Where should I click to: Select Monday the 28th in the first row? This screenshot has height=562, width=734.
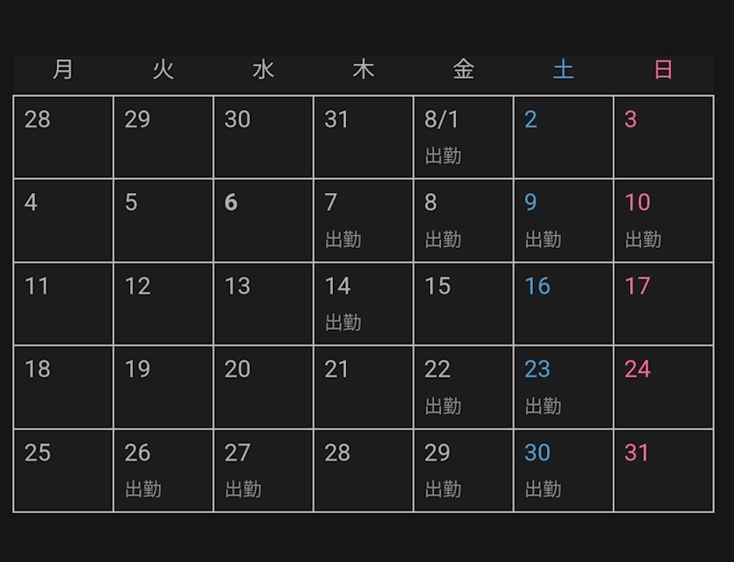pyautogui.click(x=63, y=137)
